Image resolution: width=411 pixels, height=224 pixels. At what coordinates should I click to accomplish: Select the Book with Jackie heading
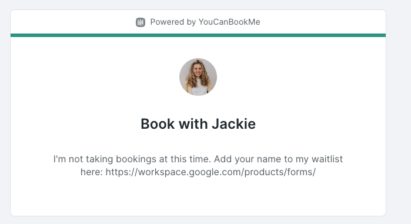click(x=198, y=123)
